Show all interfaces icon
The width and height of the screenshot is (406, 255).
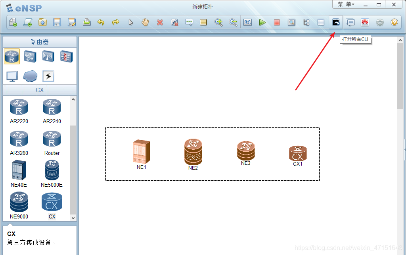306,22
